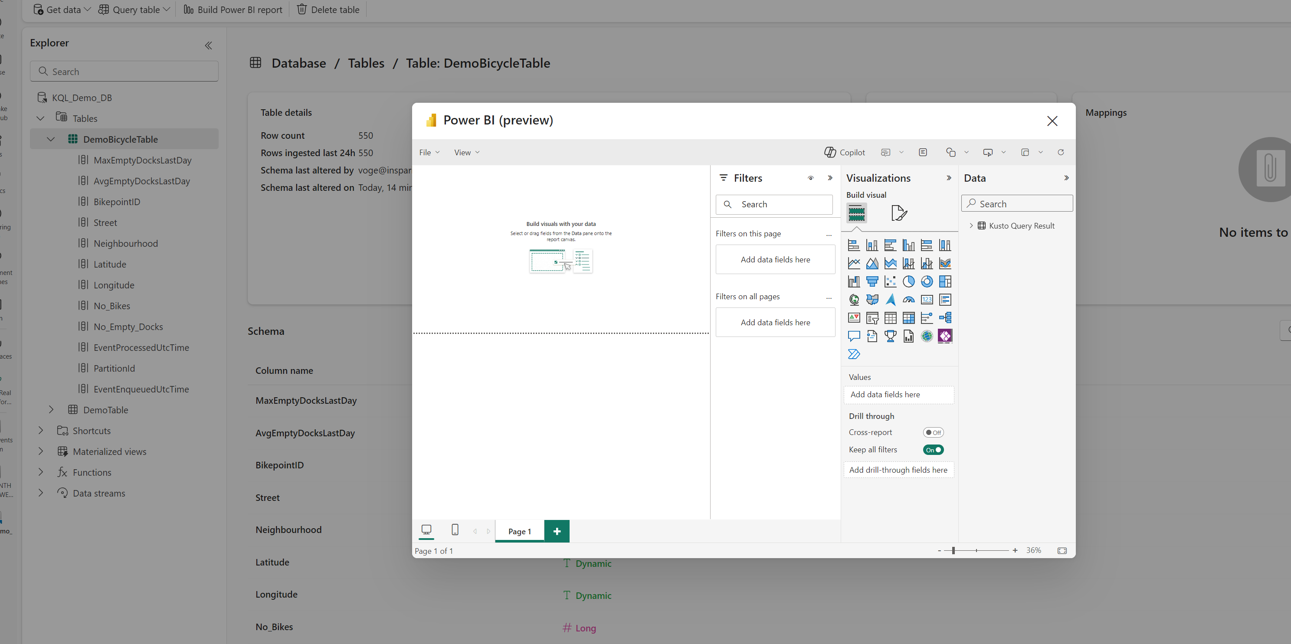This screenshot has width=1291, height=644.
Task: Switch to desktop layout view
Action: click(426, 530)
